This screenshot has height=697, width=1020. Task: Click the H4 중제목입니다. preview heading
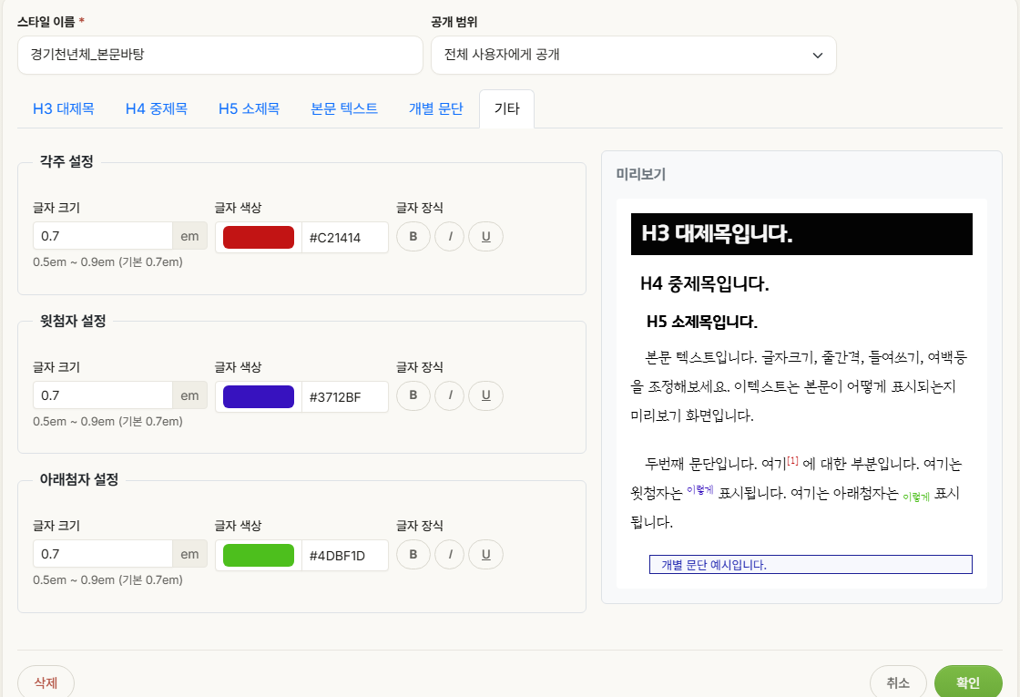tap(705, 283)
